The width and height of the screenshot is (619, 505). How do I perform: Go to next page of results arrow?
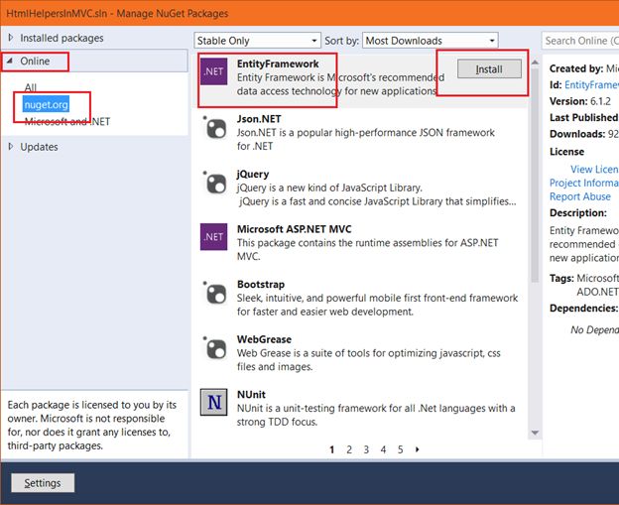(x=418, y=449)
